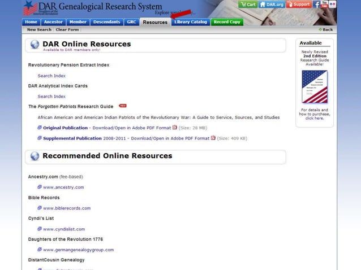Open the Record Copy tab
The image size is (361, 270).
[227, 22]
